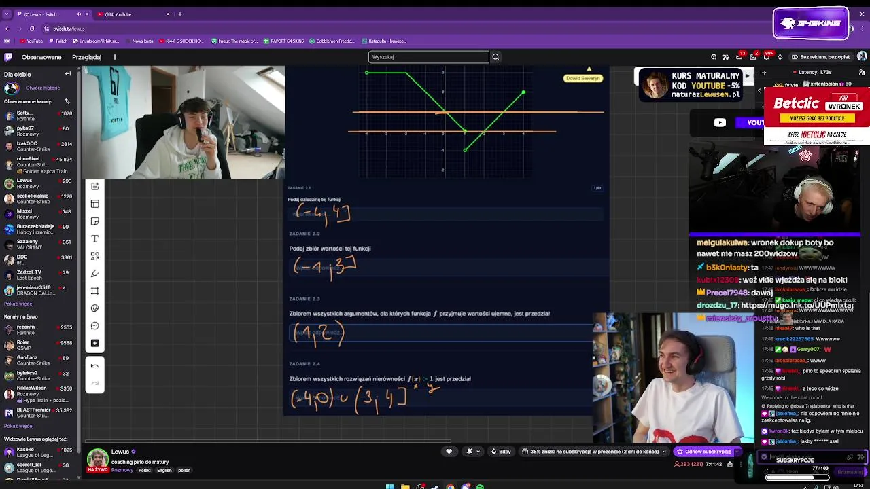The image size is (870, 489).
Task: Expand followed channels with Pokaż więcej
Action: (x=18, y=304)
